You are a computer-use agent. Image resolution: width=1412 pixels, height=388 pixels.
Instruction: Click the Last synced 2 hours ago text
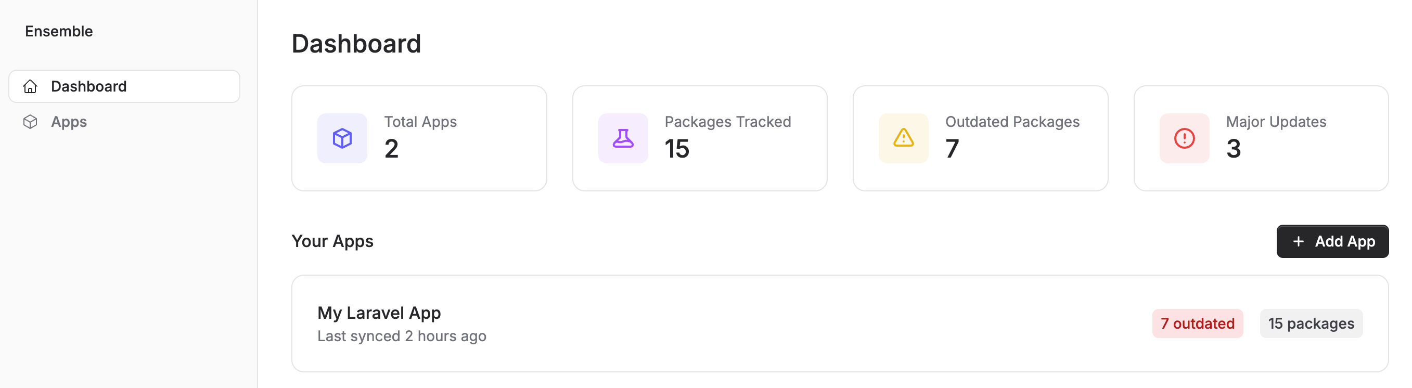click(x=402, y=336)
